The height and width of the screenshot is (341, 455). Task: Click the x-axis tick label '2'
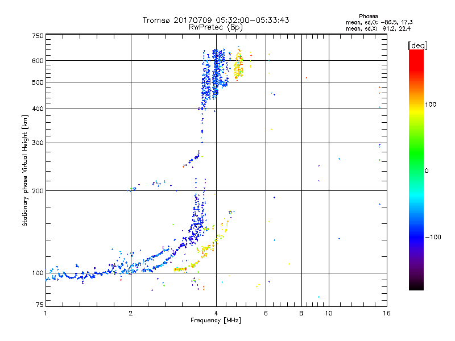point(131,313)
